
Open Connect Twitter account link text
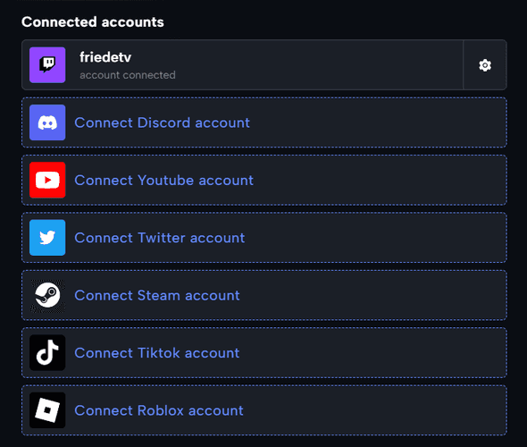coord(160,238)
